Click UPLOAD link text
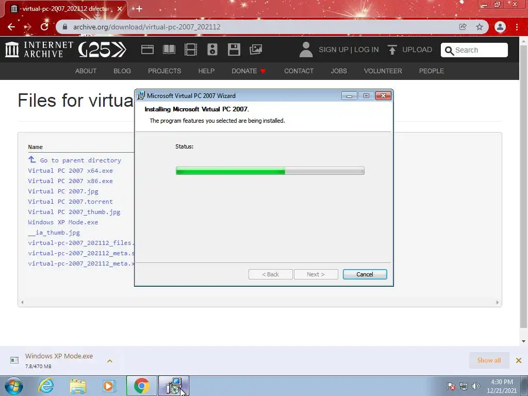 tap(417, 49)
